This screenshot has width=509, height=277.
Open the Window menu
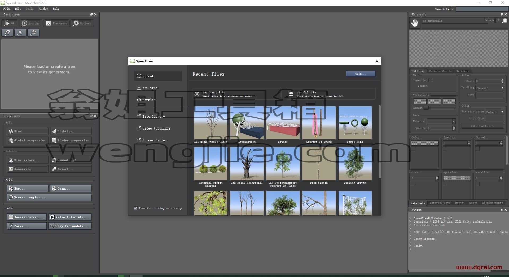[x=43, y=9]
